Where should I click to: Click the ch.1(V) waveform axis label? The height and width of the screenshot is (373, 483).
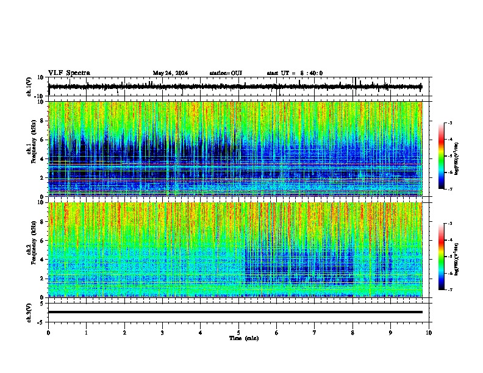pos(29,87)
